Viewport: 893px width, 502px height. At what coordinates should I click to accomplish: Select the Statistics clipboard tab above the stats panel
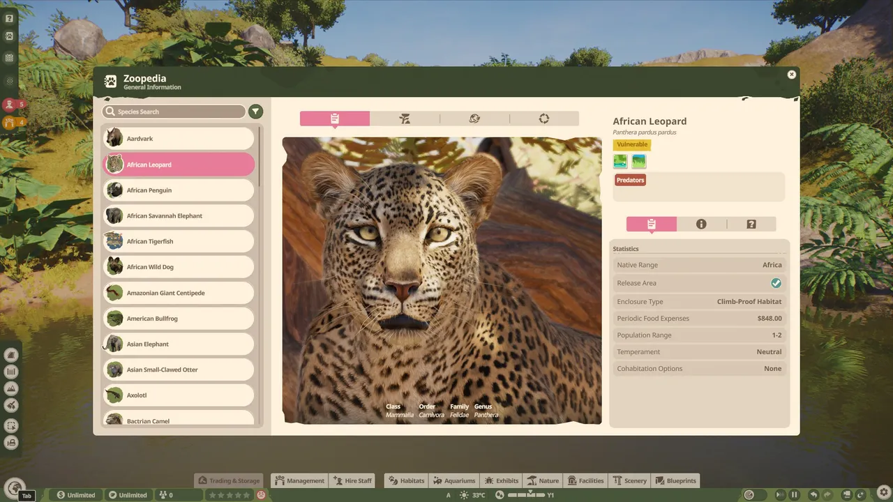[x=652, y=224]
